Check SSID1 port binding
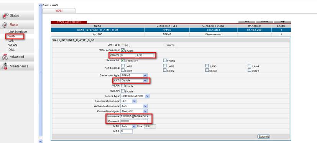The width and height of the screenshot is (317, 143). coord(123,70)
